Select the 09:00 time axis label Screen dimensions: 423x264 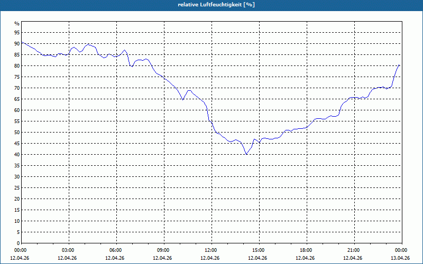163,250
